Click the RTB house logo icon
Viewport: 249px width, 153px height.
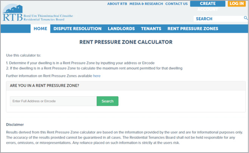pos(13,9)
